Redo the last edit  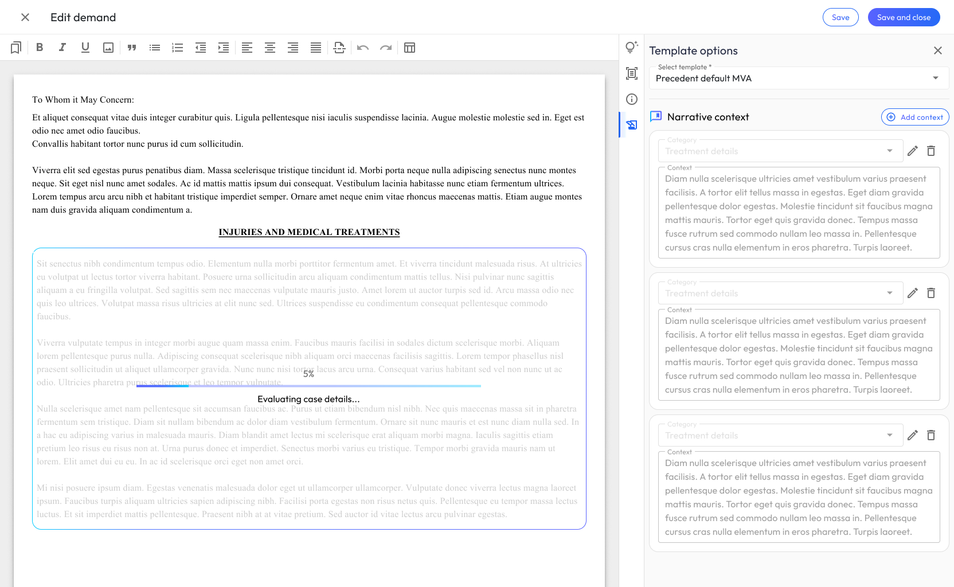pyautogui.click(x=386, y=48)
